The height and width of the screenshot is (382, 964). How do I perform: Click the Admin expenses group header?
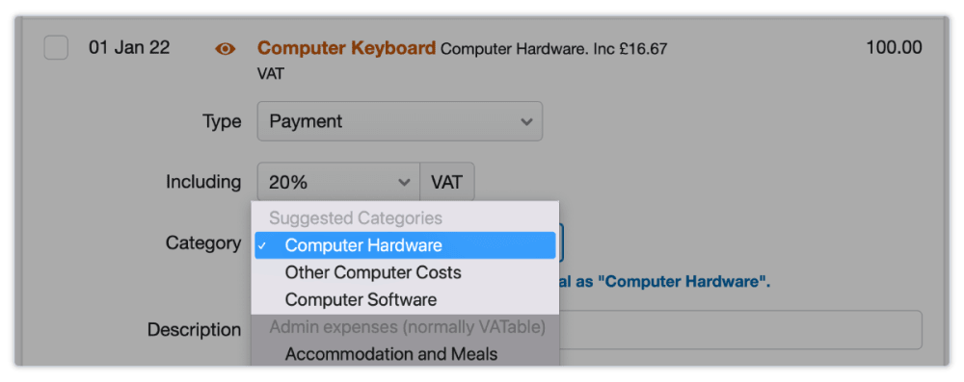click(x=405, y=327)
